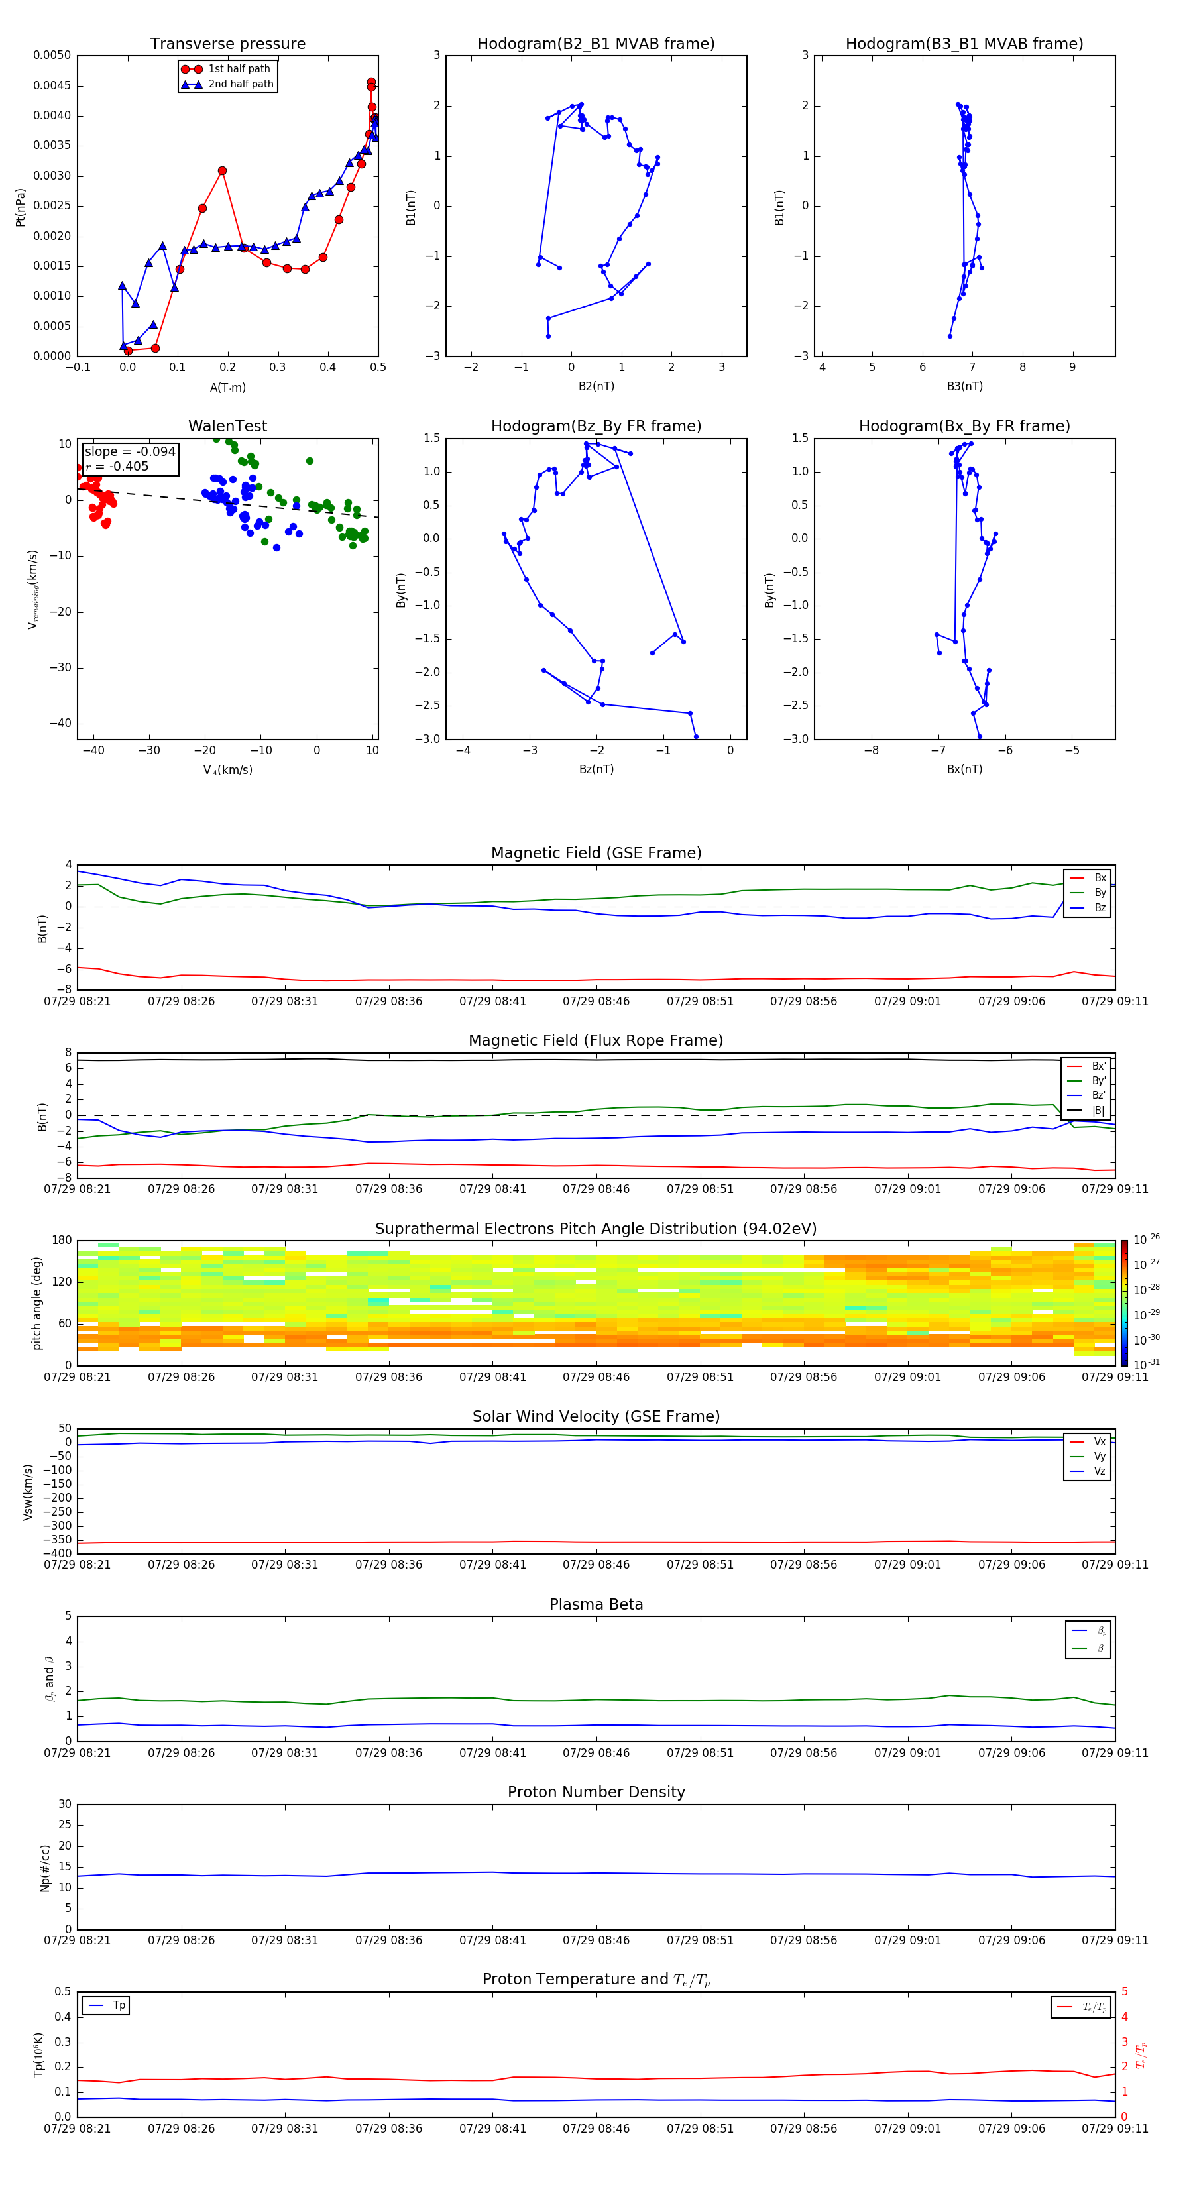
Task: Select the "β" plasma beta legend entry
Action: tap(1088, 1648)
